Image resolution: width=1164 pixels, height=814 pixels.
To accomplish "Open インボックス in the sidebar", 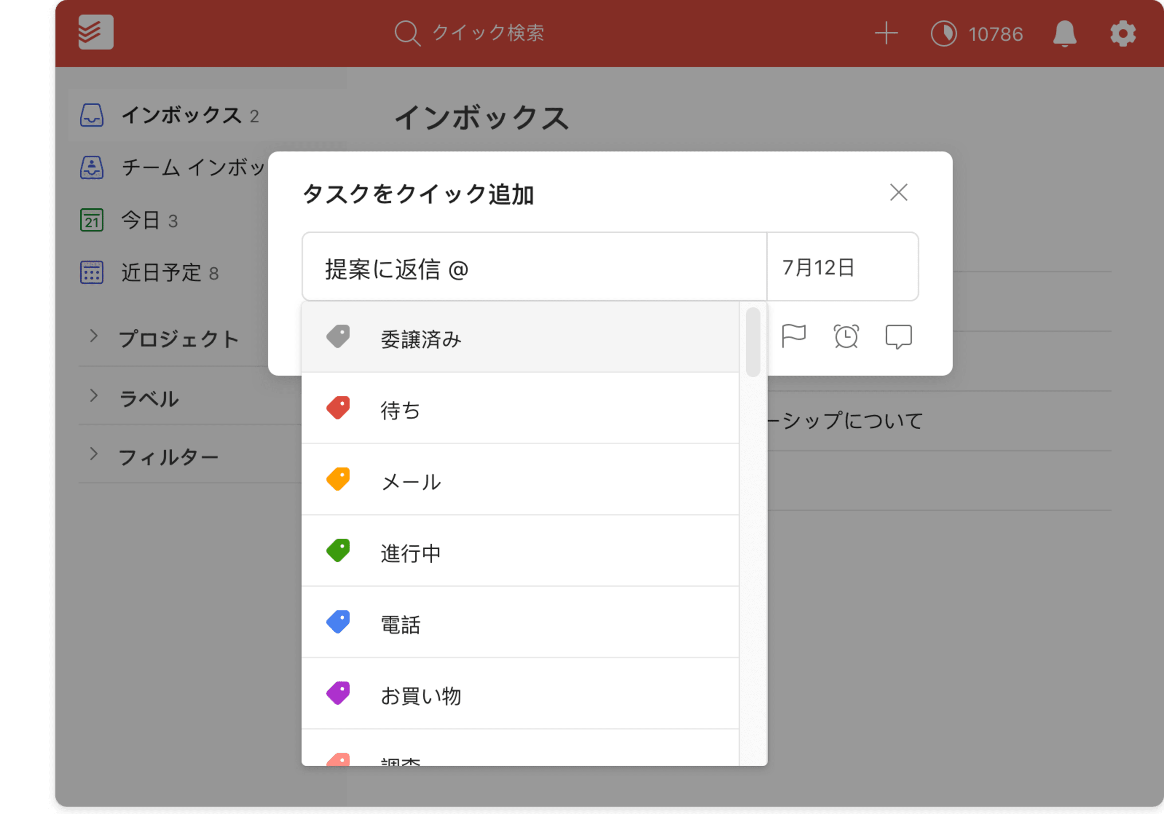I will point(207,116).
